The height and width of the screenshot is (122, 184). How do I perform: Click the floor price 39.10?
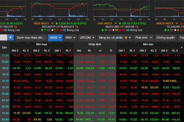5,68
